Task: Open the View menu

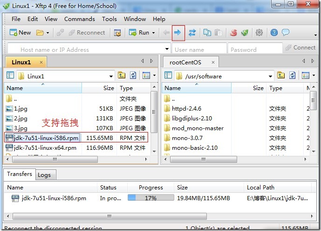Action: click(51, 19)
